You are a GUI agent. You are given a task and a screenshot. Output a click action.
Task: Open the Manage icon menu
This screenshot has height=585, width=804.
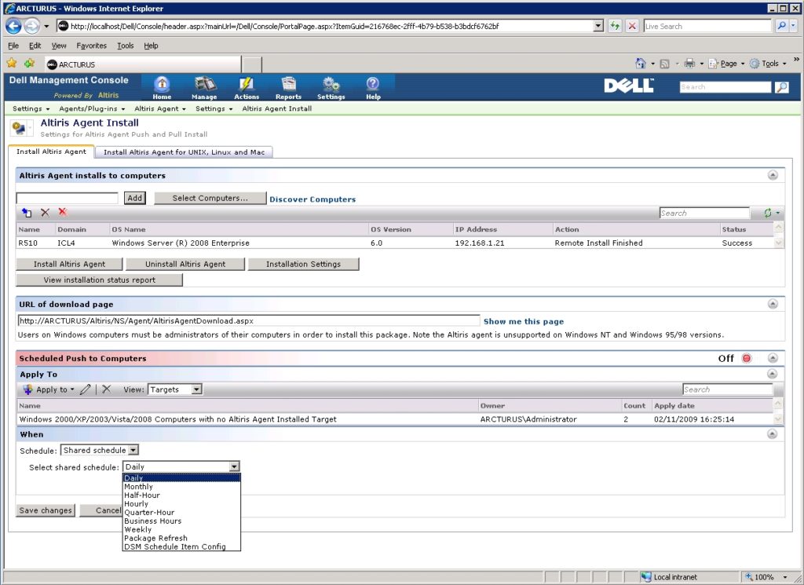tap(204, 86)
